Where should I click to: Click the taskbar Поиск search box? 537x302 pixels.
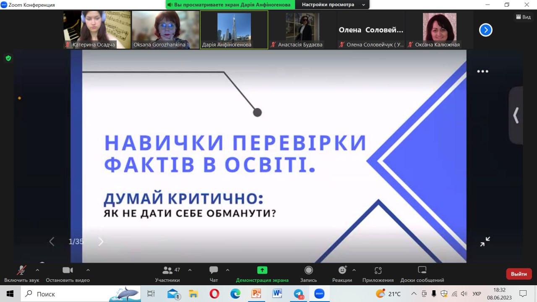click(81, 294)
